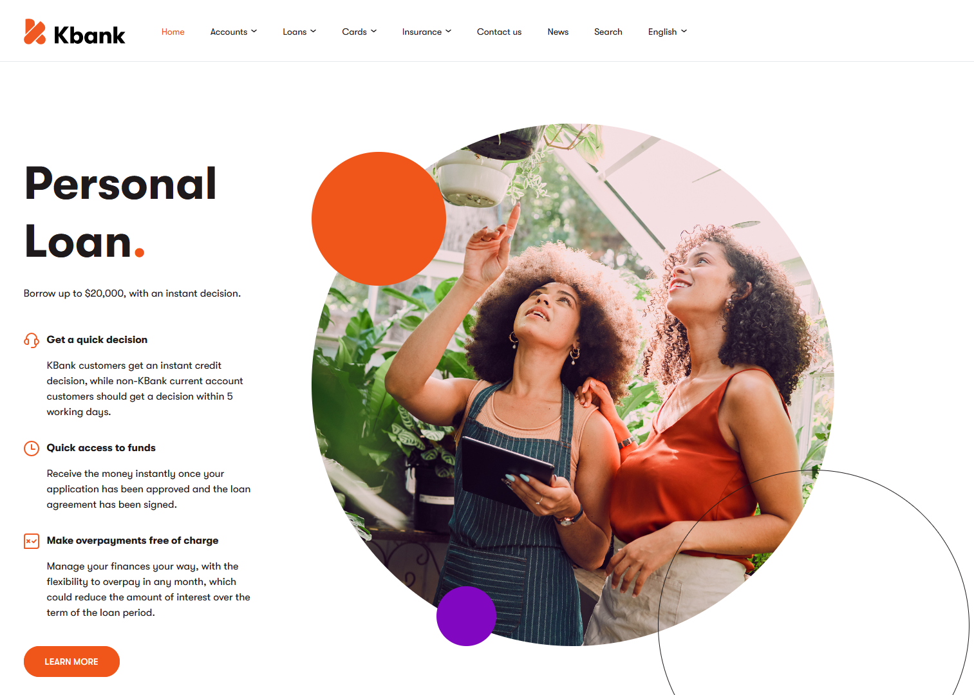Screen dimensions: 974x695
Task: Open the Loans dropdown menu
Action: (x=299, y=32)
